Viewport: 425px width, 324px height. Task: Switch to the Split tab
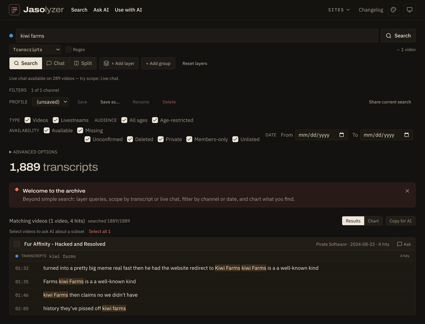tap(83, 63)
